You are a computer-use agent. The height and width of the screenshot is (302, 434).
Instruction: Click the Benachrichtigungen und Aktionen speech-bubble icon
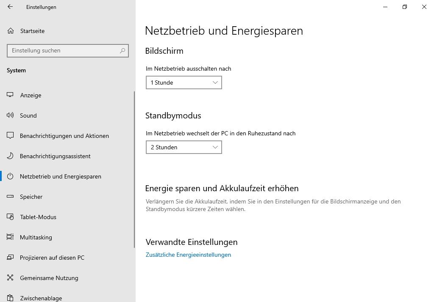[10, 135]
